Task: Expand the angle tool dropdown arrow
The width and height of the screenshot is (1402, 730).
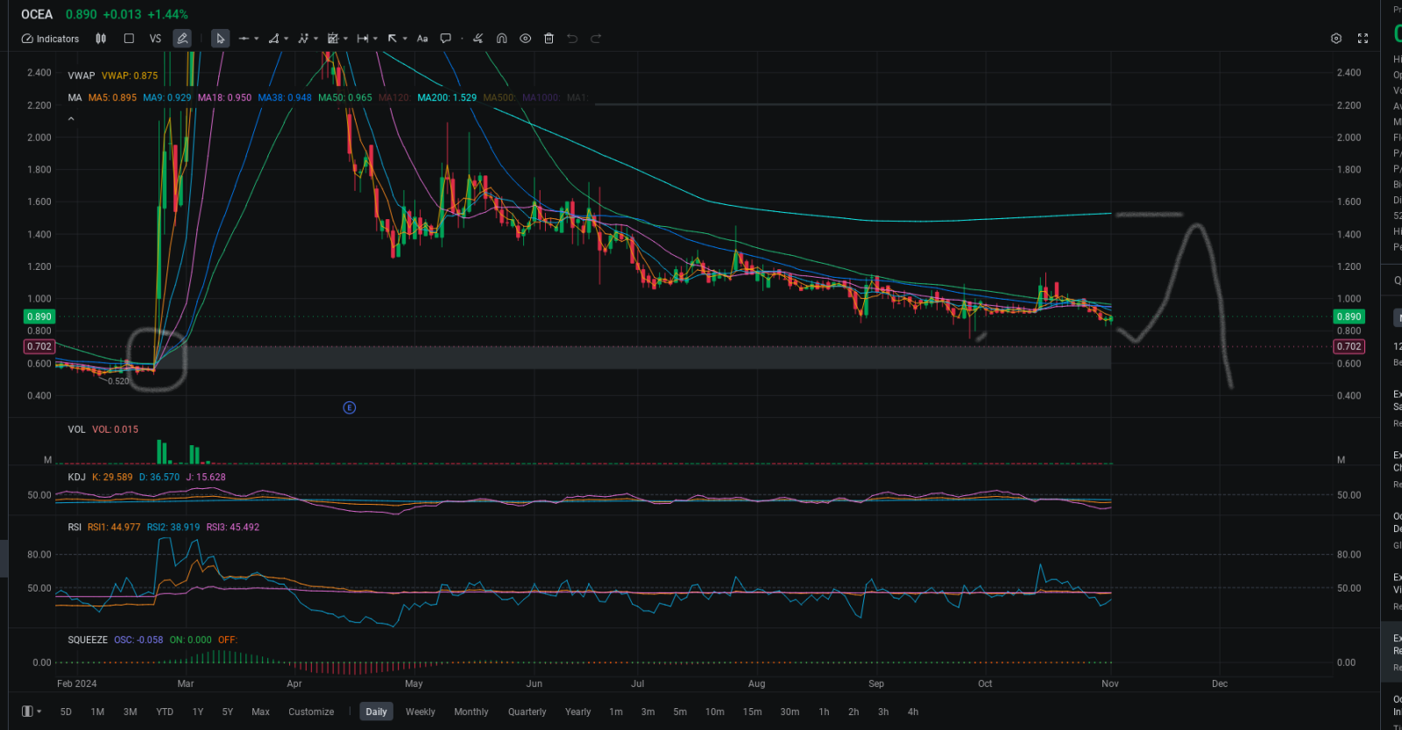Action: tap(287, 39)
